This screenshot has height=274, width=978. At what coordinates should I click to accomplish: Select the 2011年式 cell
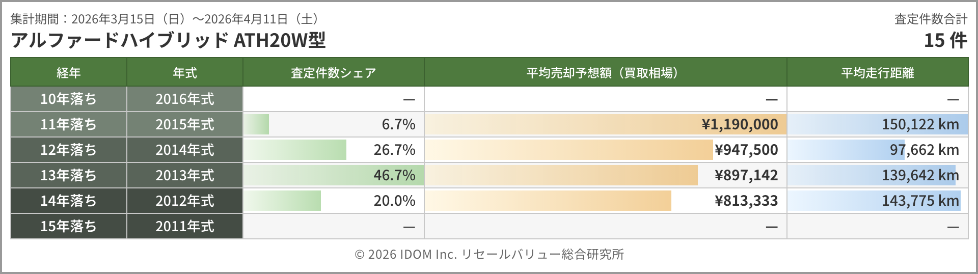185,226
